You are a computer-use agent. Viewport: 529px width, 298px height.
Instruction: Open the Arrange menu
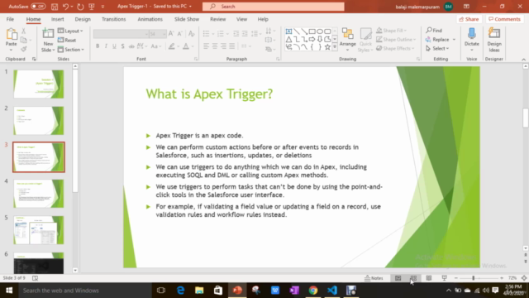(347, 40)
